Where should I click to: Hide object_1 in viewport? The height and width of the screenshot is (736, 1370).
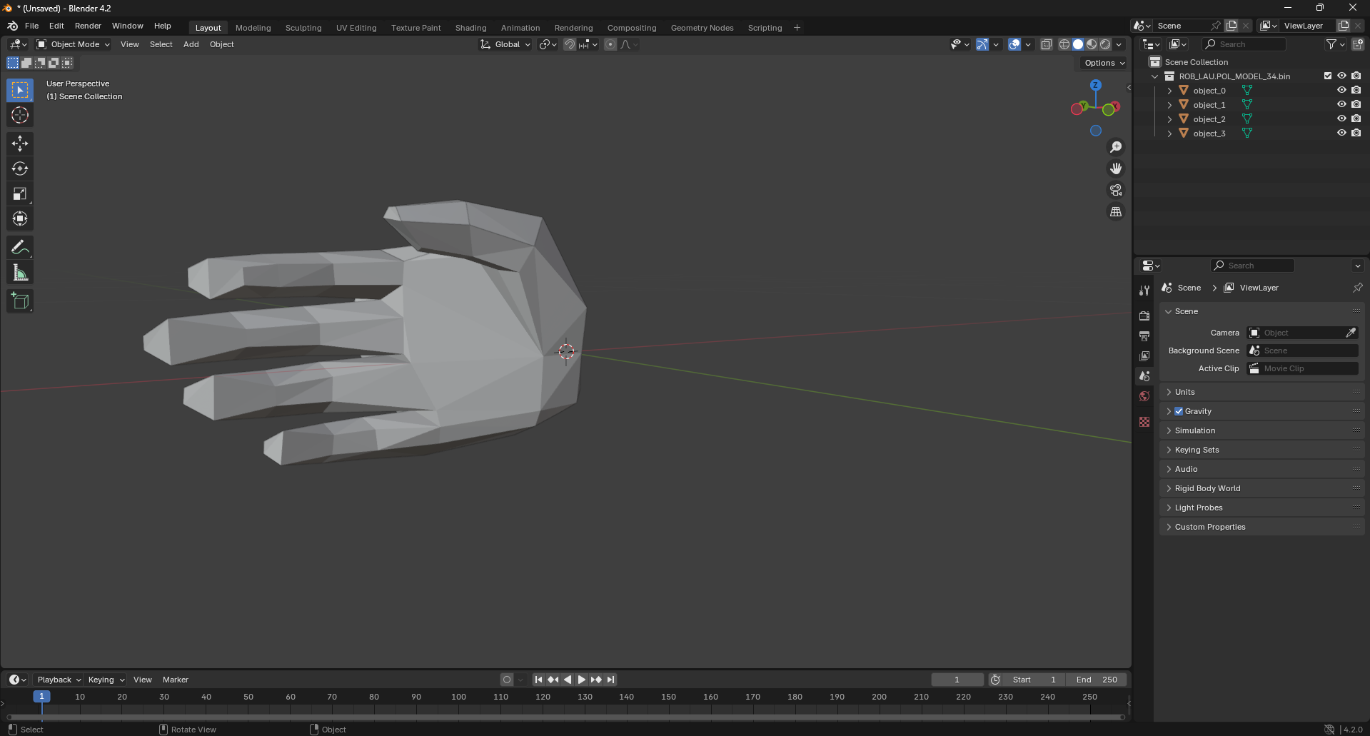click(1341, 105)
